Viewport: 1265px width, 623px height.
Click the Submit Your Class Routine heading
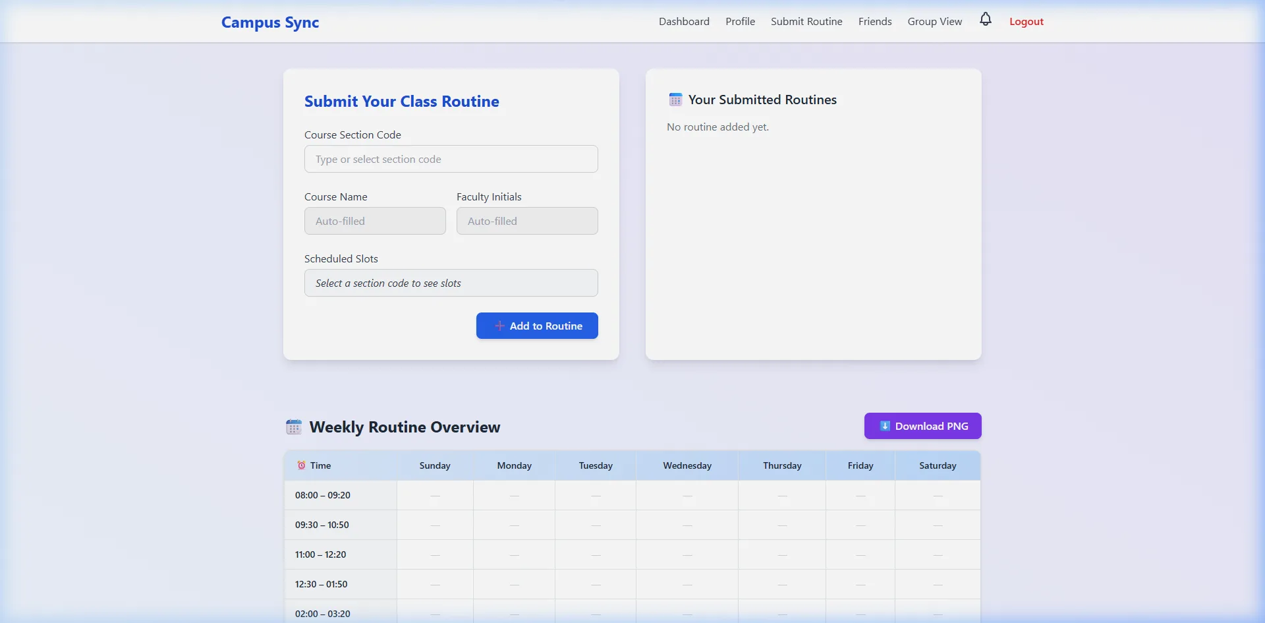[x=402, y=101]
